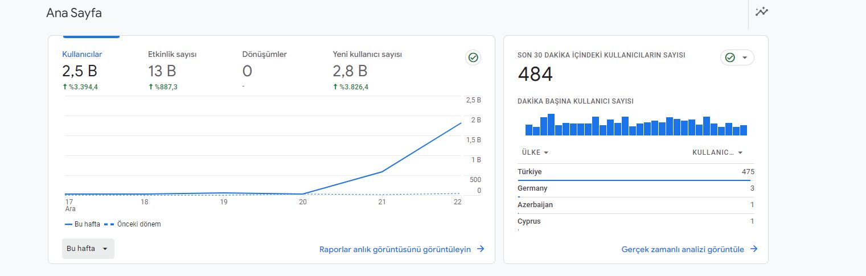Select the Yeni kullanıcı sayısı metric tab
866x276 pixels.
367,55
